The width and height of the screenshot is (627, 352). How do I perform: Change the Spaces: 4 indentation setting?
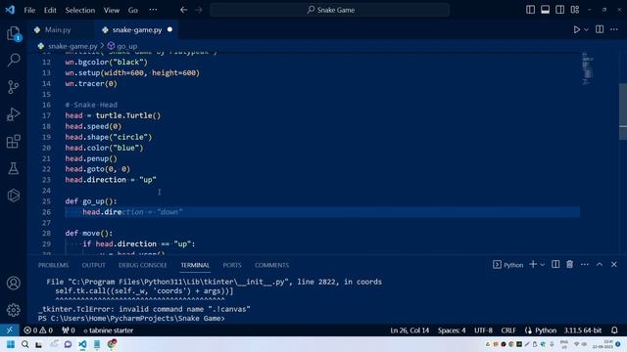(452, 330)
